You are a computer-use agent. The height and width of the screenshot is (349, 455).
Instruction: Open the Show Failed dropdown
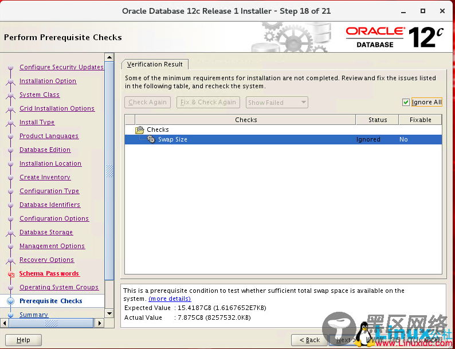click(x=277, y=103)
